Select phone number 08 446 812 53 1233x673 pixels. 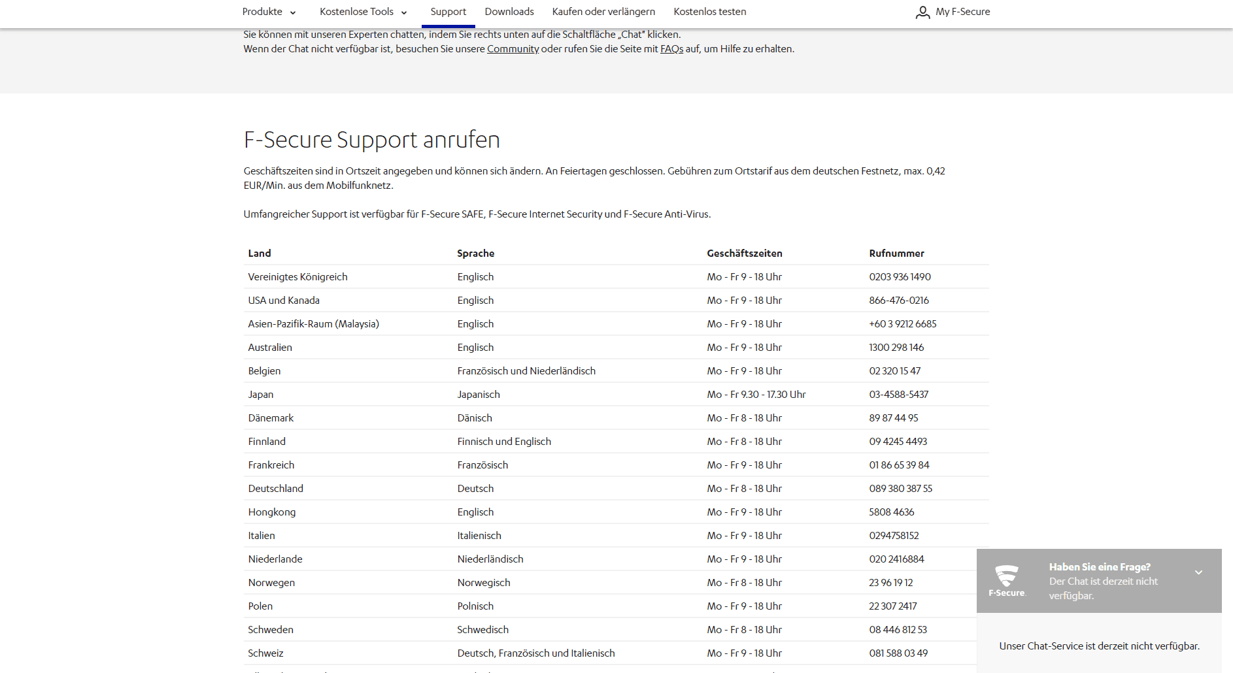pos(898,630)
